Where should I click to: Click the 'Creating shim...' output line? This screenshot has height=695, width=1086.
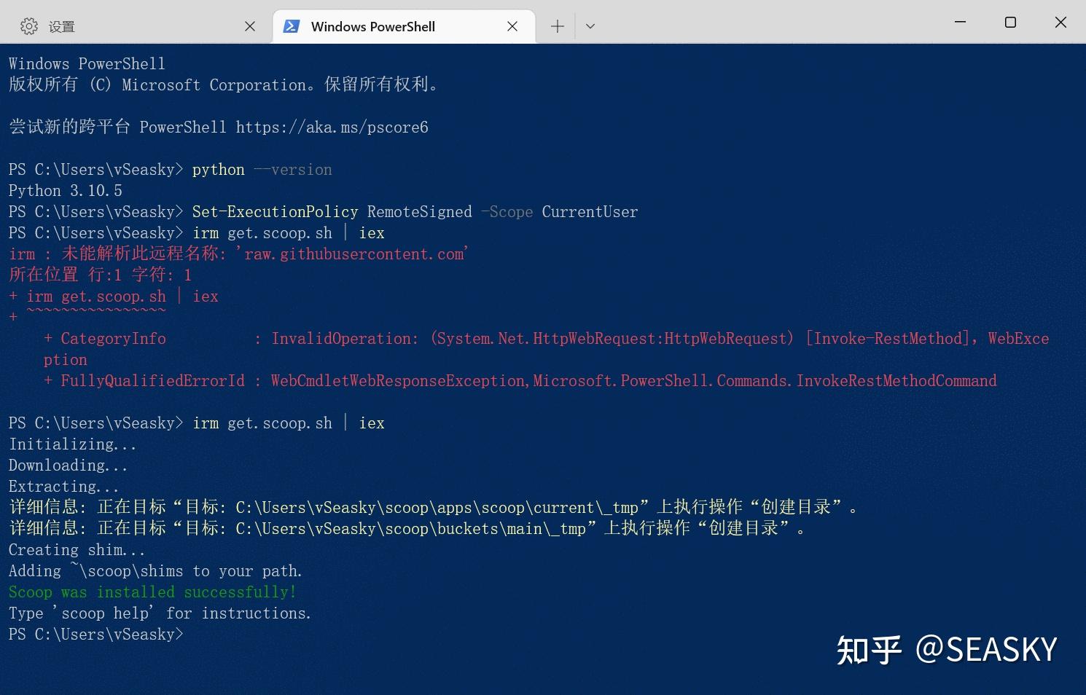(77, 550)
